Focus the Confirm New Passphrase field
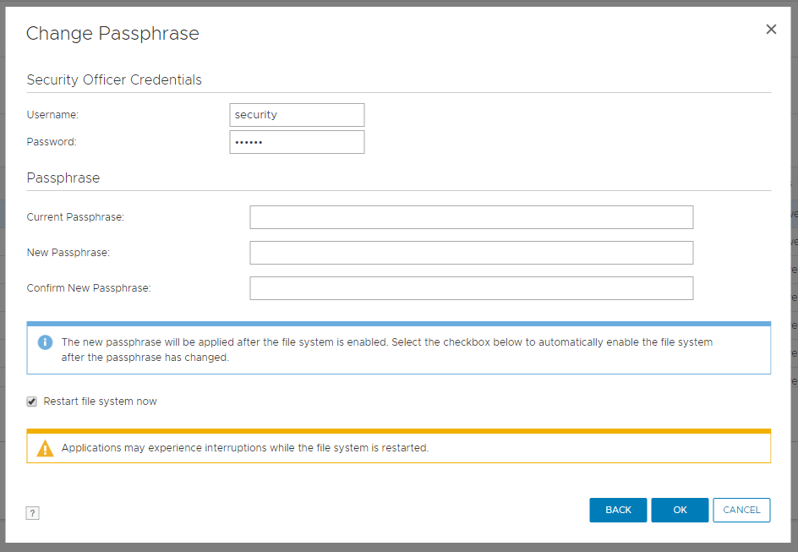 coord(471,288)
